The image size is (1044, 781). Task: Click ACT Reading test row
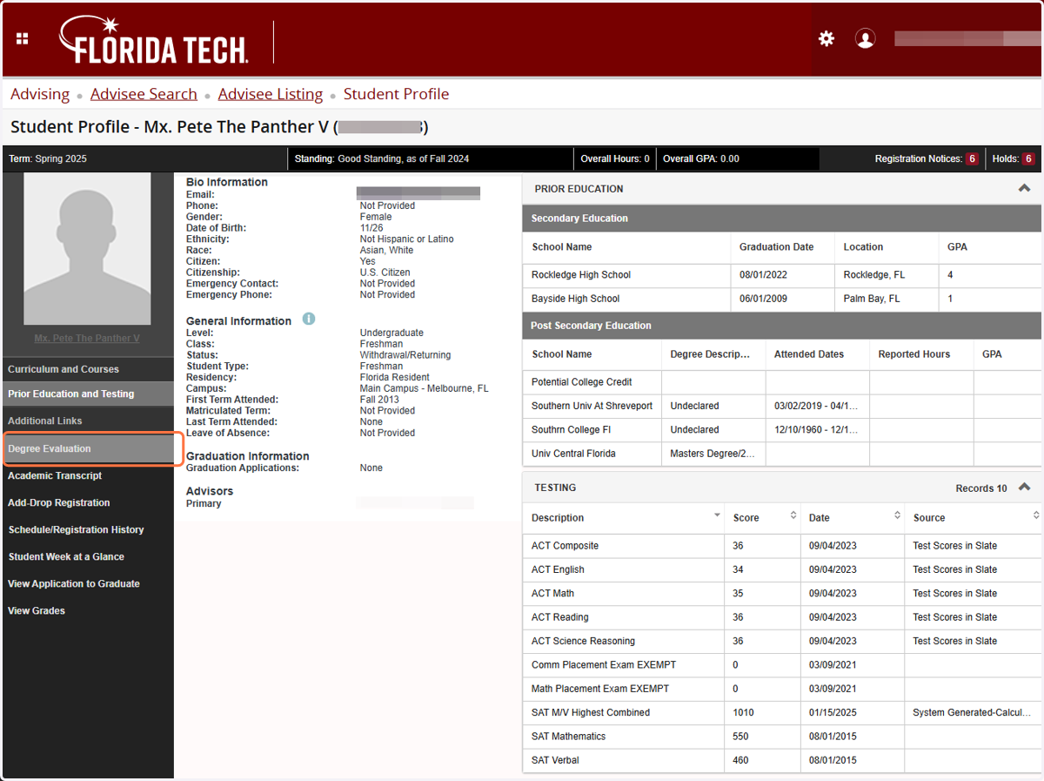point(782,617)
